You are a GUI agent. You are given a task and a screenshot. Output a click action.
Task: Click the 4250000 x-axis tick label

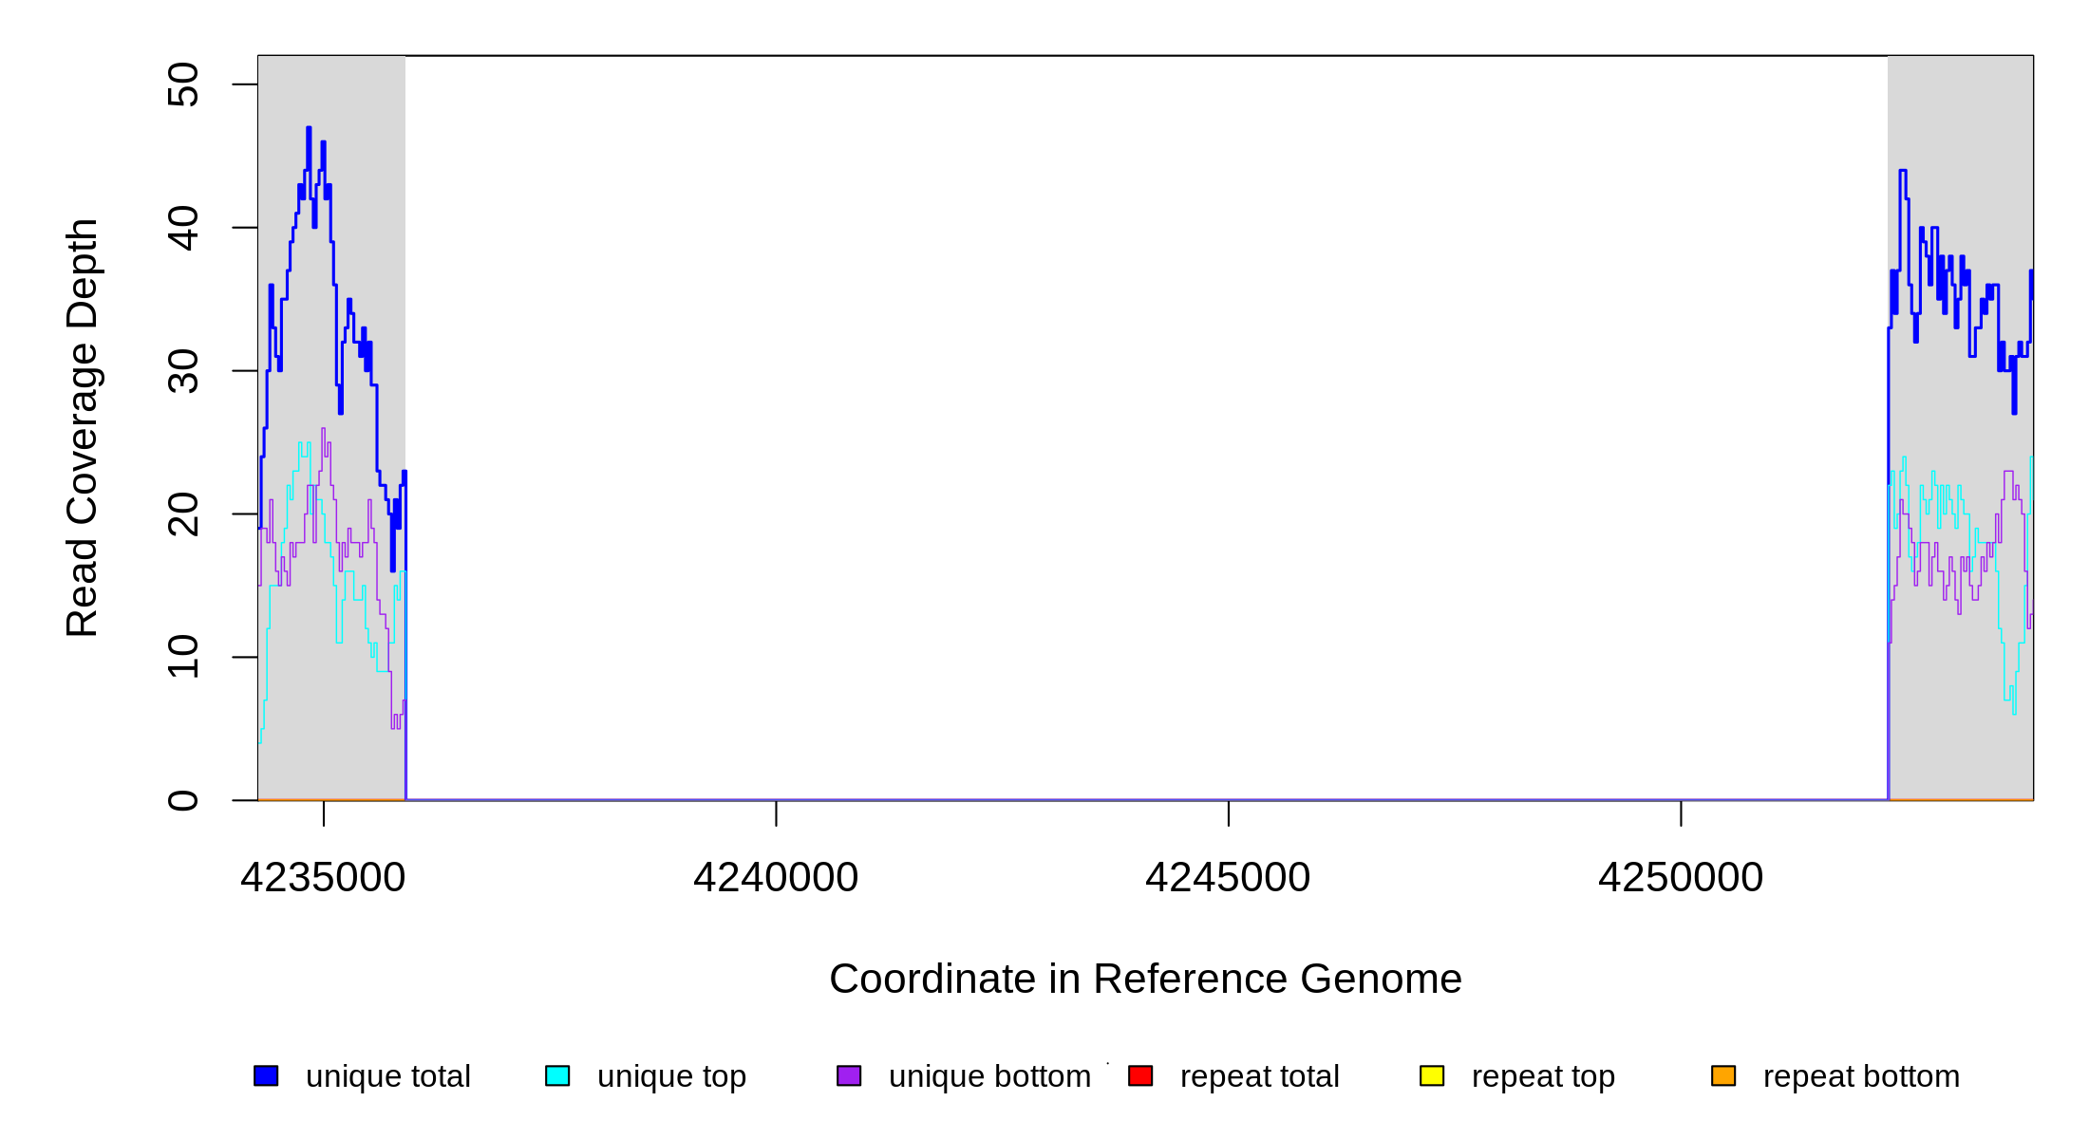pos(1681,877)
